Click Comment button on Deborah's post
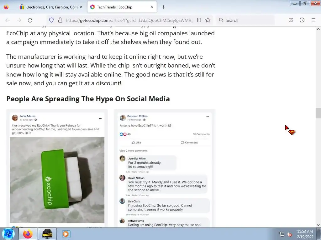The image size is (321, 240). click(189, 142)
